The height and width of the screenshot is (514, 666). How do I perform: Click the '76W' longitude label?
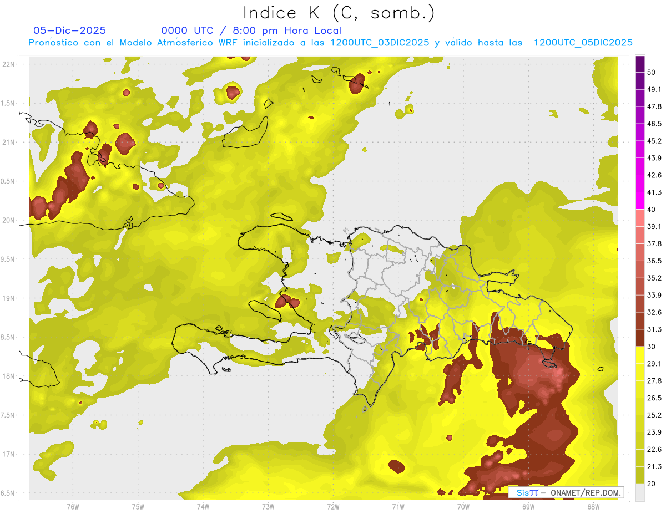pyautogui.click(x=73, y=506)
